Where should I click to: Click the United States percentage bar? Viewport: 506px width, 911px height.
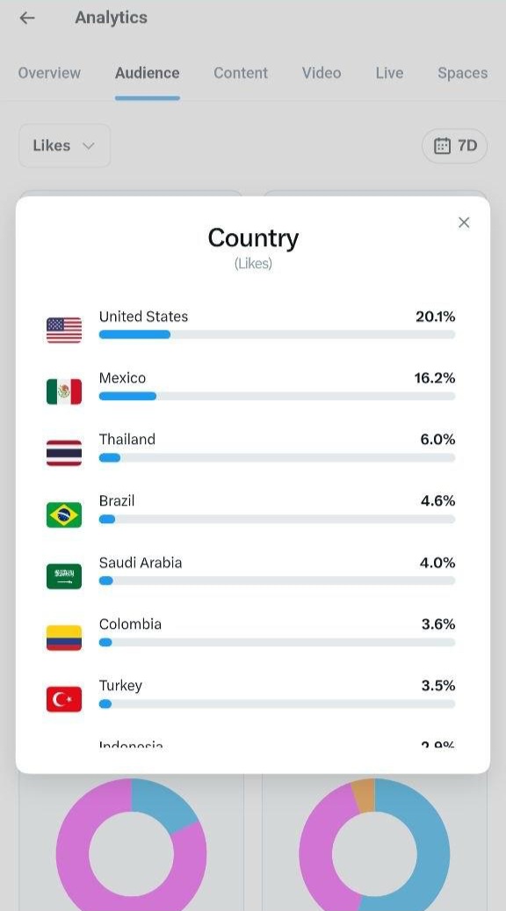(x=277, y=335)
